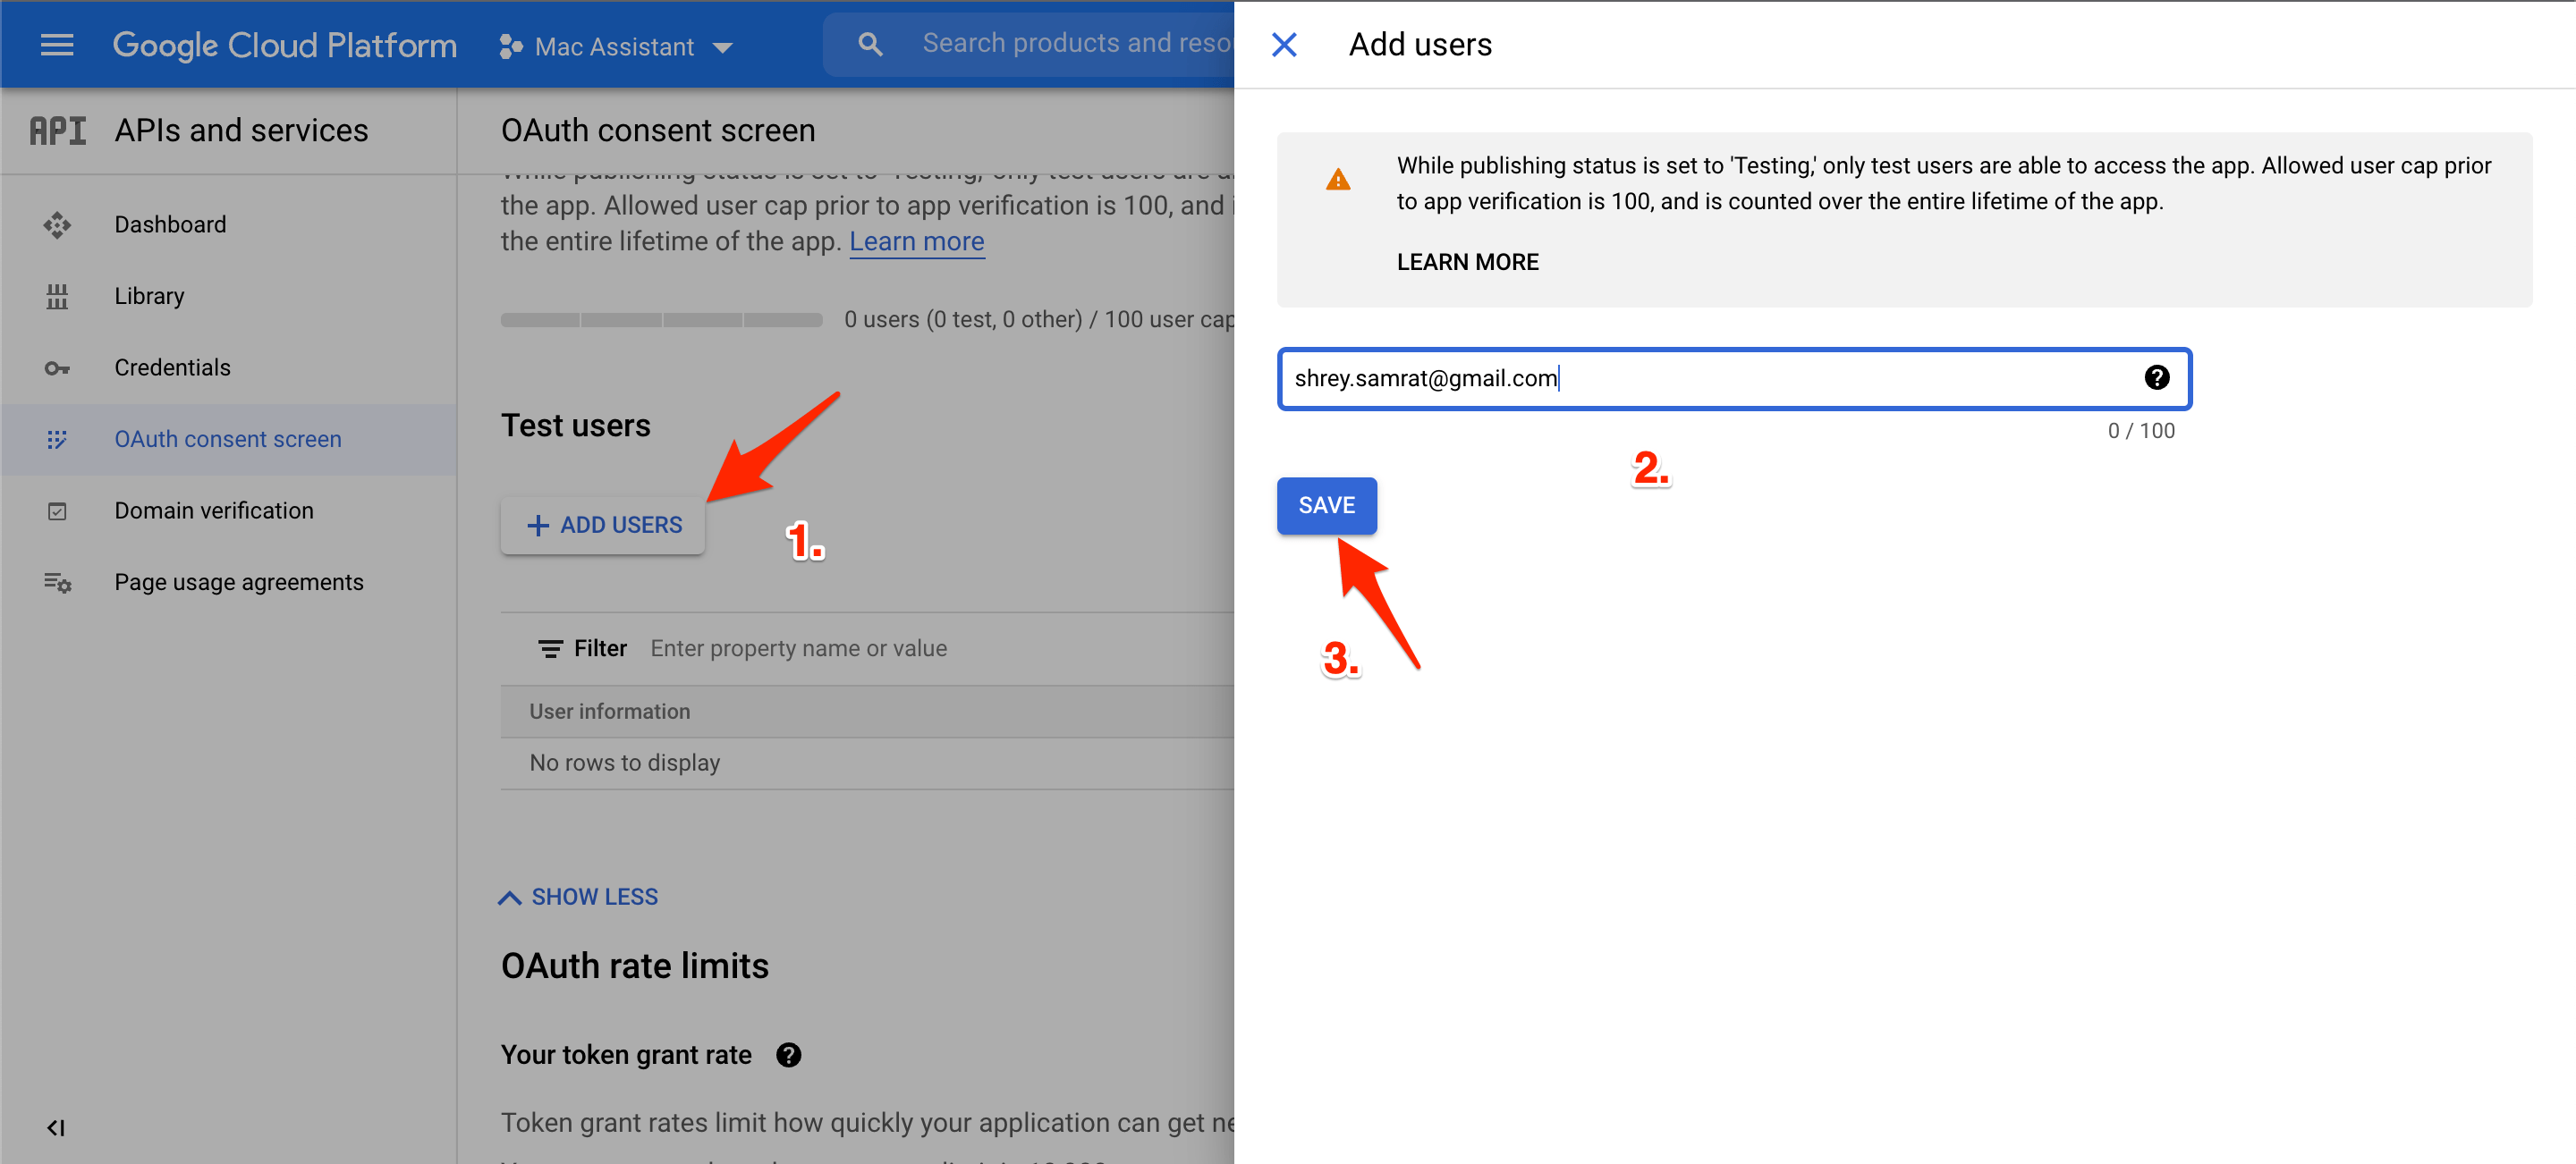Click the Library menu item
The image size is (2576, 1164).
pyautogui.click(x=148, y=296)
